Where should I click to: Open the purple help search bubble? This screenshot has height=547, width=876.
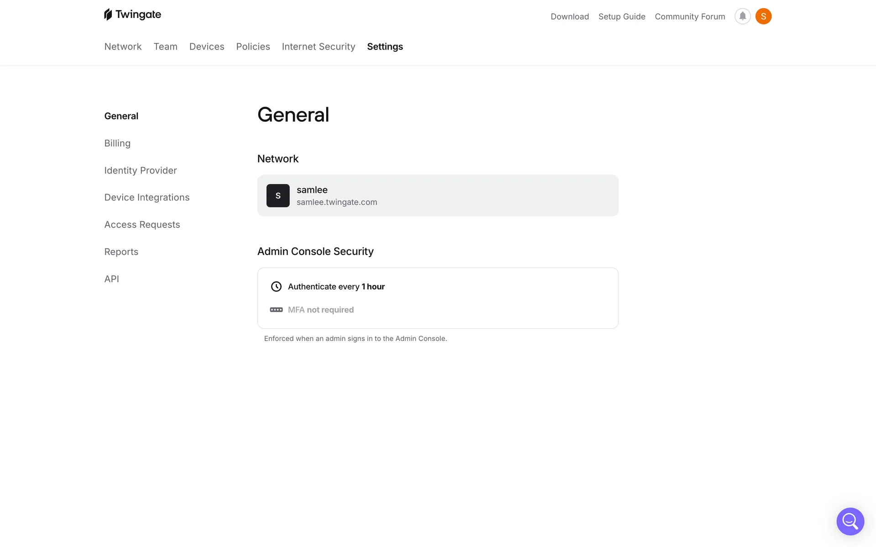click(x=850, y=521)
